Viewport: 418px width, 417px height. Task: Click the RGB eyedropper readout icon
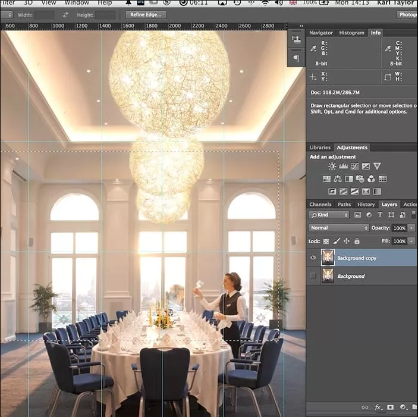point(313,49)
